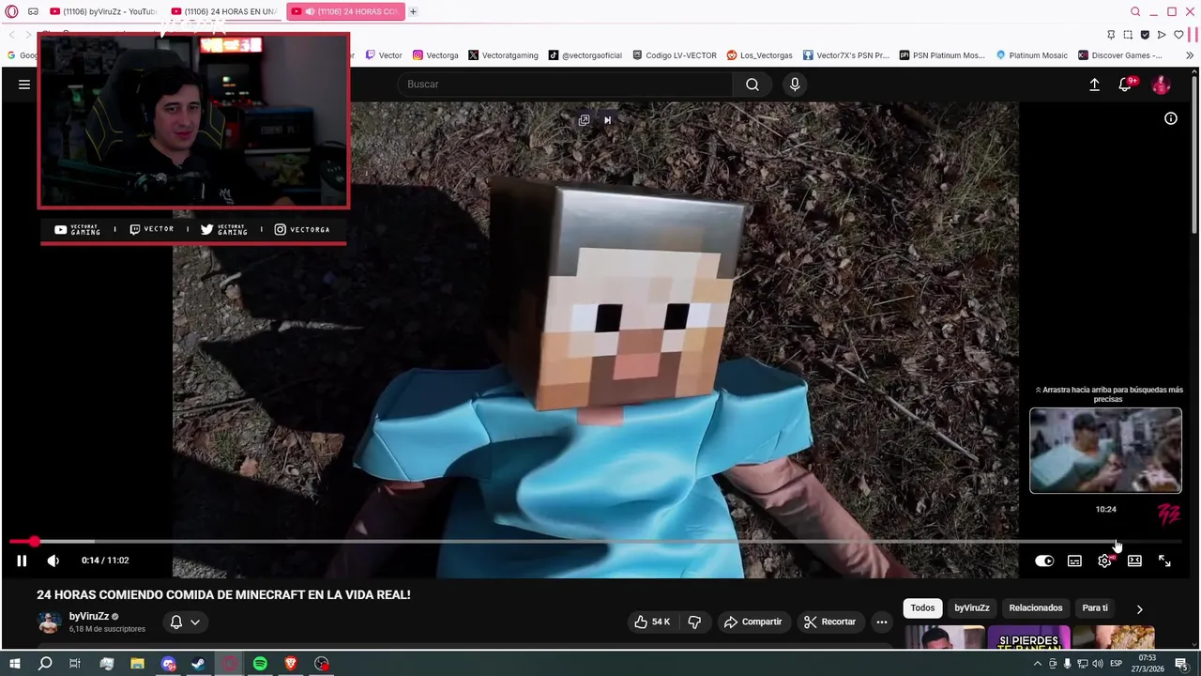Open the byViruZz channel name link

[89, 617]
